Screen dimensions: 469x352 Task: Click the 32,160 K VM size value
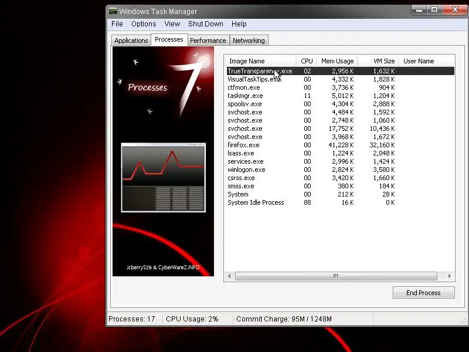[x=382, y=145]
